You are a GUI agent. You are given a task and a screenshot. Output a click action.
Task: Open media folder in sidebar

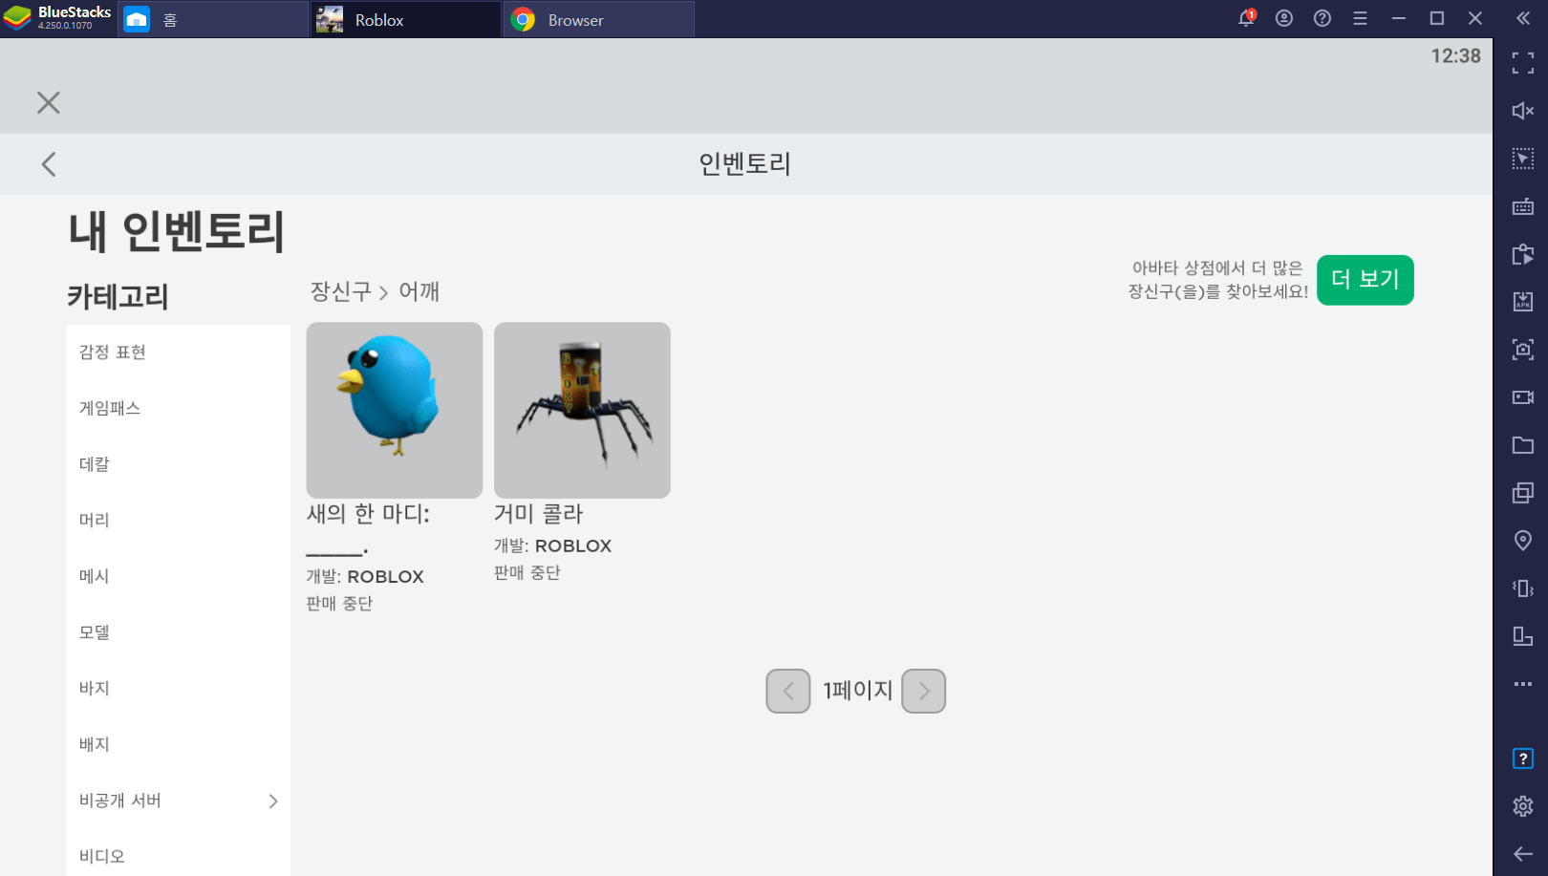click(1523, 445)
